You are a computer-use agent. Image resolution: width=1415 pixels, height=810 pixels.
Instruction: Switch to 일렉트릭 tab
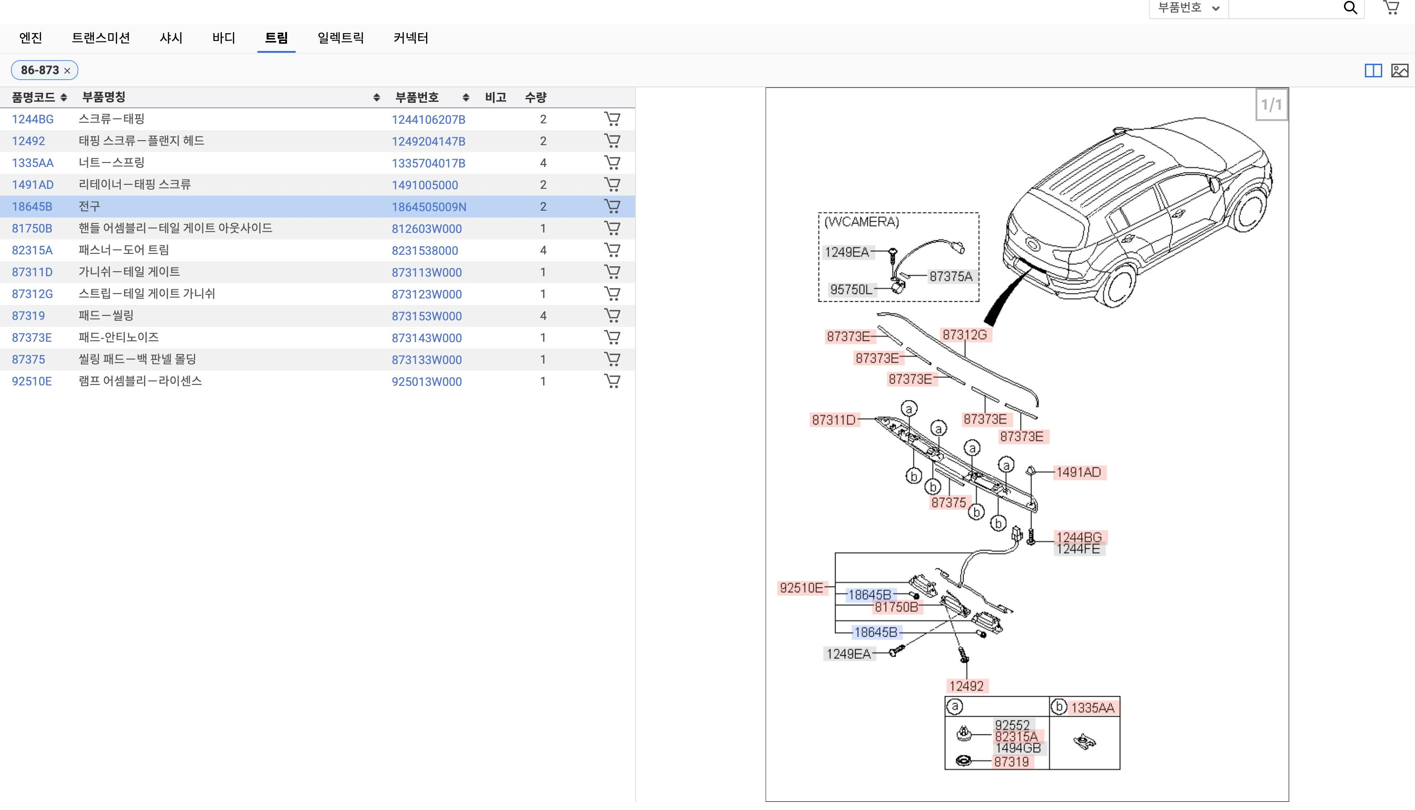[x=340, y=38]
